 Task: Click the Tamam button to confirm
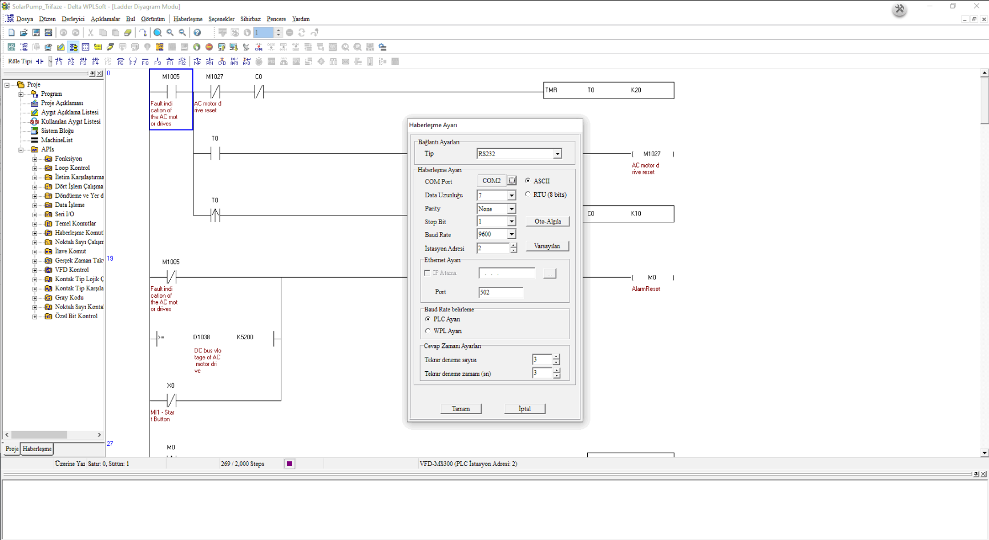pos(461,408)
